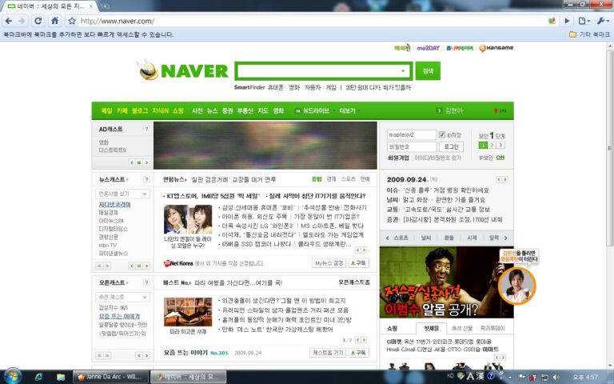Open the me2DAY link at top

428,48
